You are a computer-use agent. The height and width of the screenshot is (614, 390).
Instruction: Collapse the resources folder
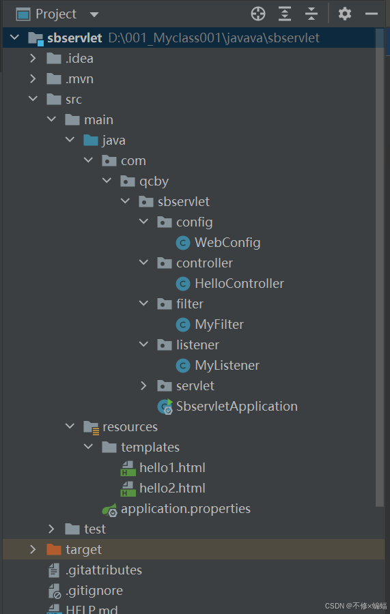point(70,426)
